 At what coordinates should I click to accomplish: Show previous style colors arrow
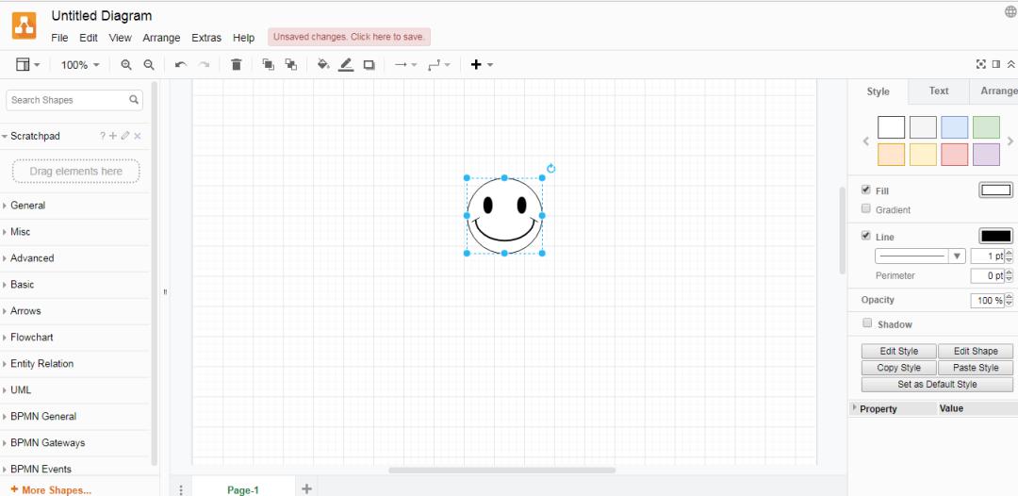pos(865,141)
